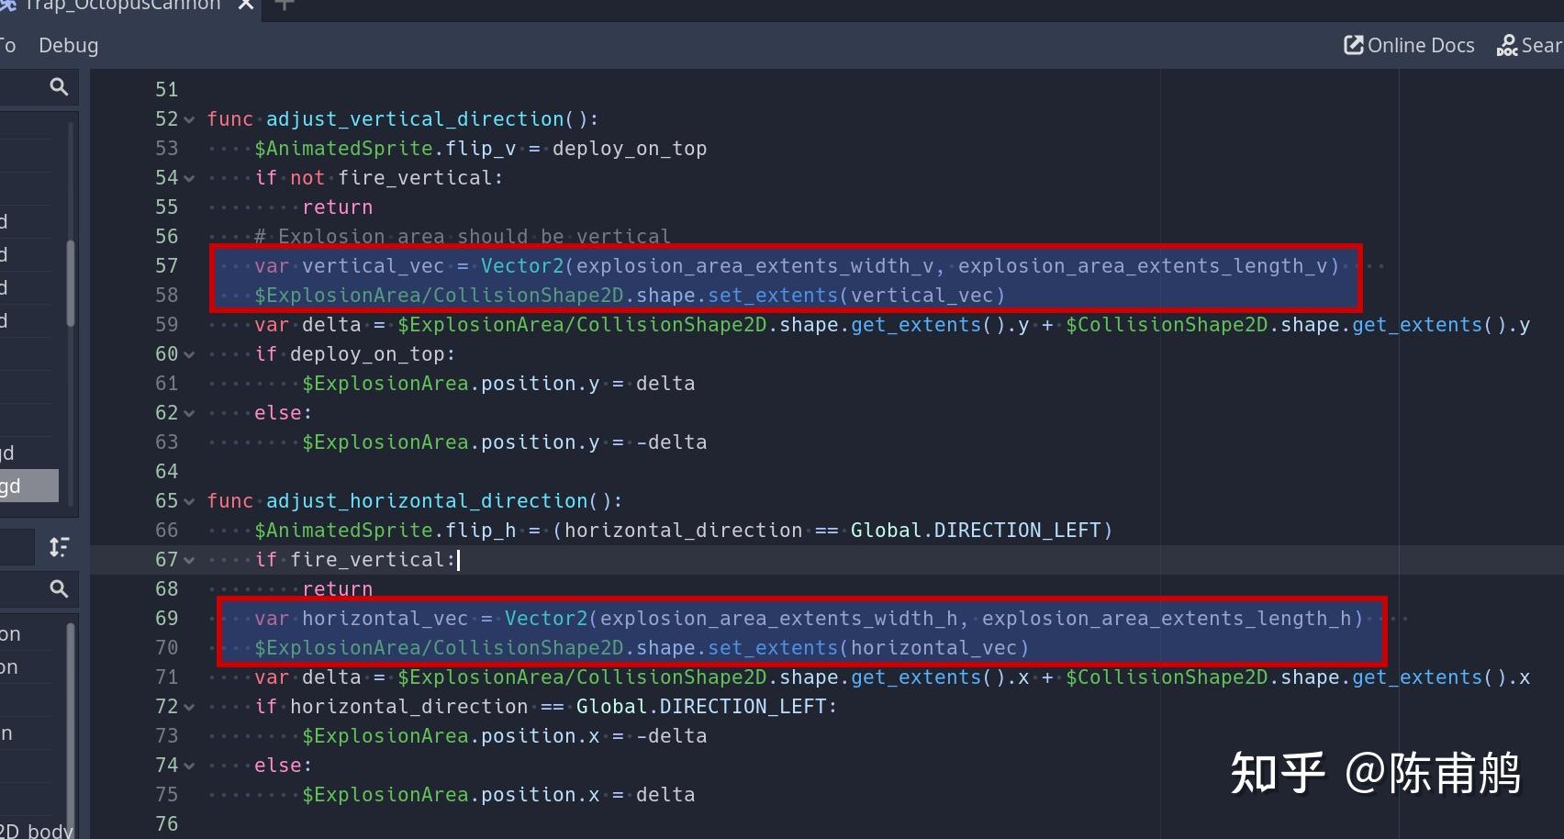The width and height of the screenshot is (1564, 839).
Task: Collapse the adjust_vertical_direction function fold
Action: pyautogui.click(x=189, y=119)
